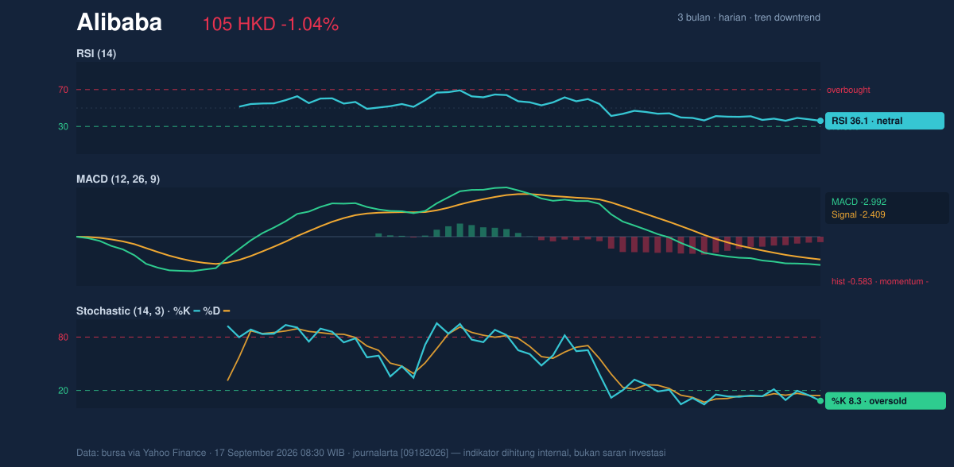Viewport: 954px width, 467px height.
Task: Click the RSI 70 axis label
Action: [x=63, y=90]
